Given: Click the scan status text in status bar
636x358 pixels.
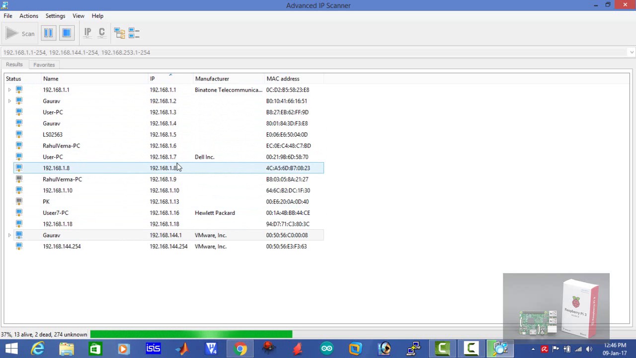Looking at the screenshot, I should [44, 335].
